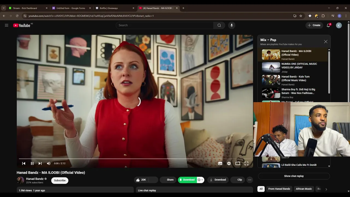Click the green Download extension button
This screenshot has width=350, height=197.
pos(187,180)
